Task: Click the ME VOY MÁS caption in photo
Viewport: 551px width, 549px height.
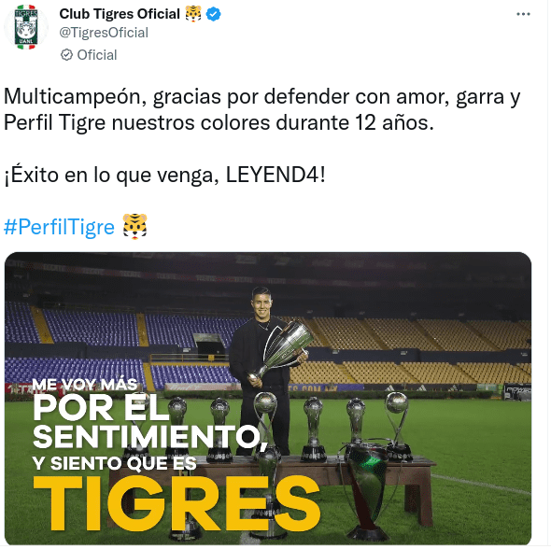Action: pos(85,385)
